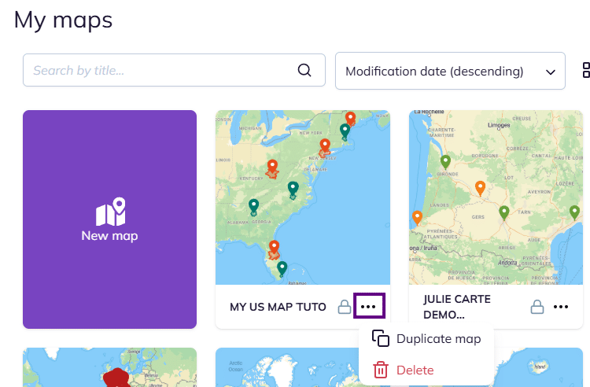Image resolution: width=590 pixels, height=387 pixels.
Task: Open the MY US MAP TUTO title
Action: [278, 307]
